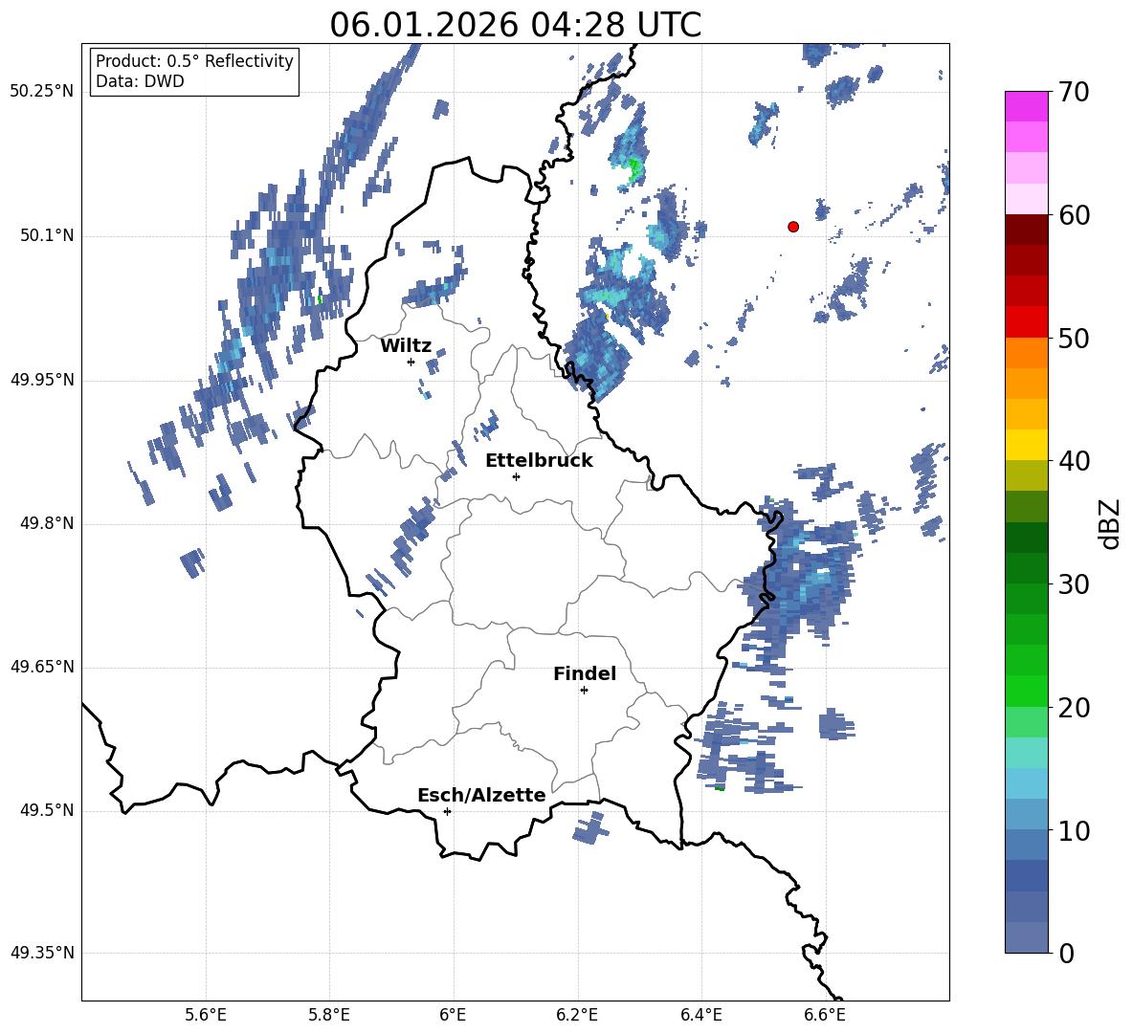Click the 49.5°N latitude tick label

(48, 810)
